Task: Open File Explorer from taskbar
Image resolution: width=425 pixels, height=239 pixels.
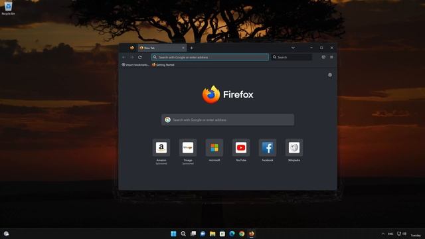Action: 212,234
